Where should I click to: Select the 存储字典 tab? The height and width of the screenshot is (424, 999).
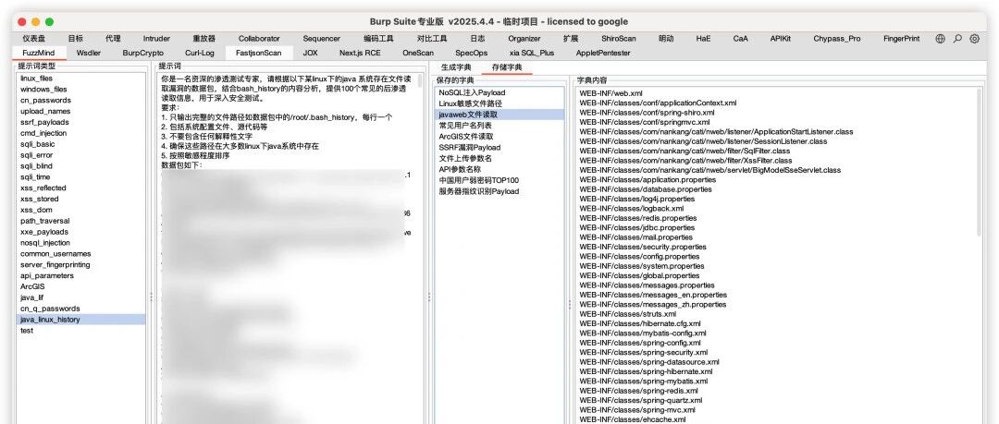507,67
